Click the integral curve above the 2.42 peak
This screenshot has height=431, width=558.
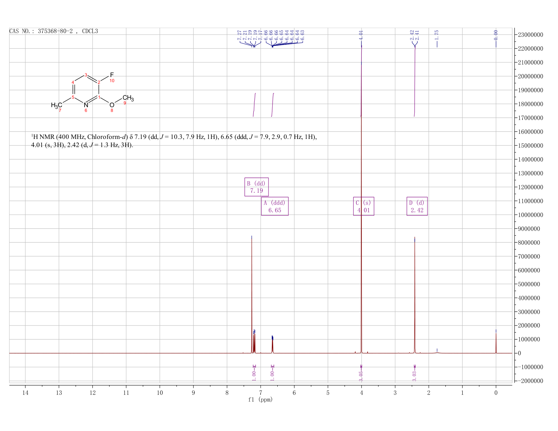pyautogui.click(x=415, y=81)
